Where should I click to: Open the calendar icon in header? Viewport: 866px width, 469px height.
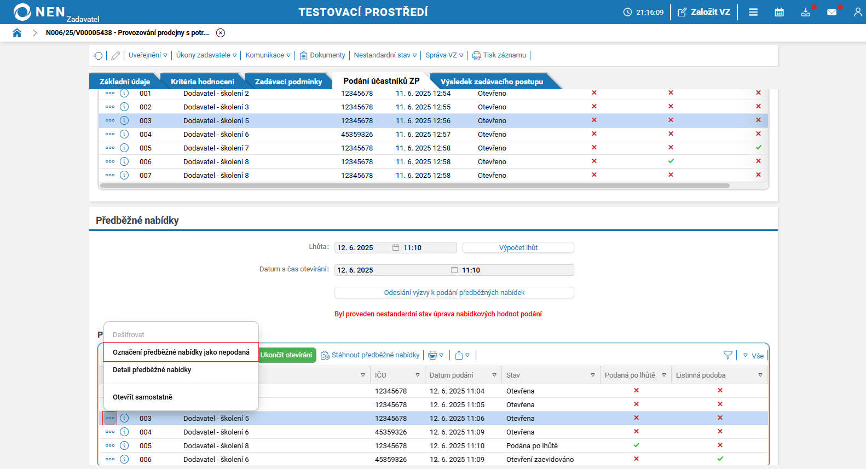click(780, 12)
